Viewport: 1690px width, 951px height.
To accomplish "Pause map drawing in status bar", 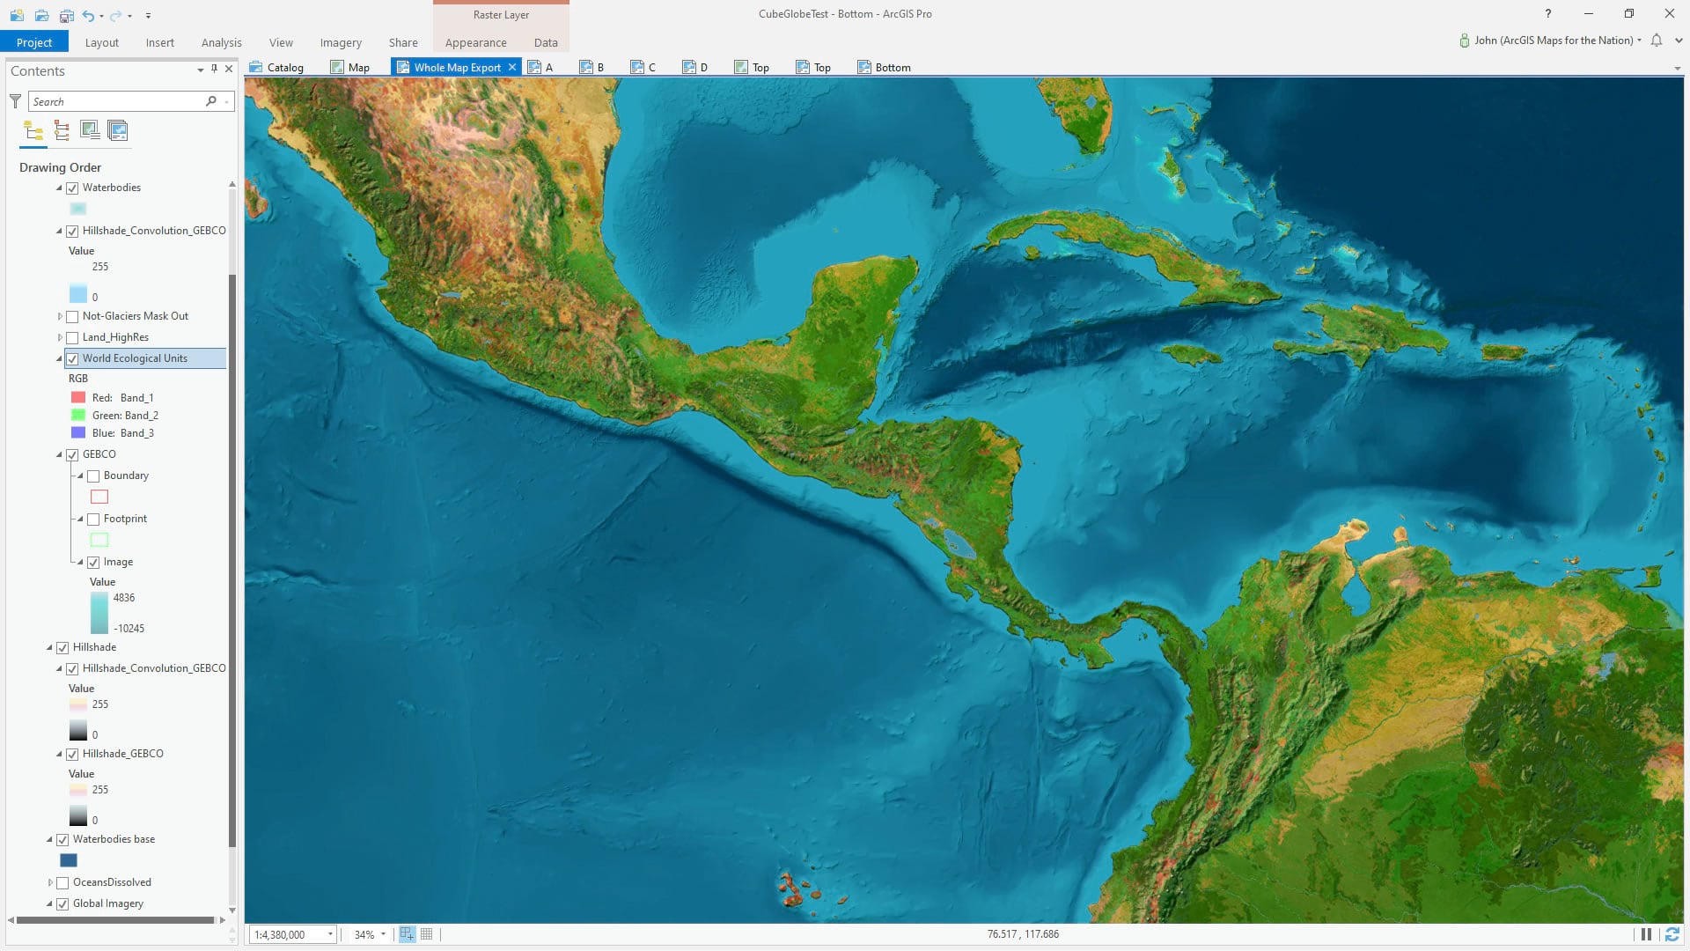I will 1645,934.
